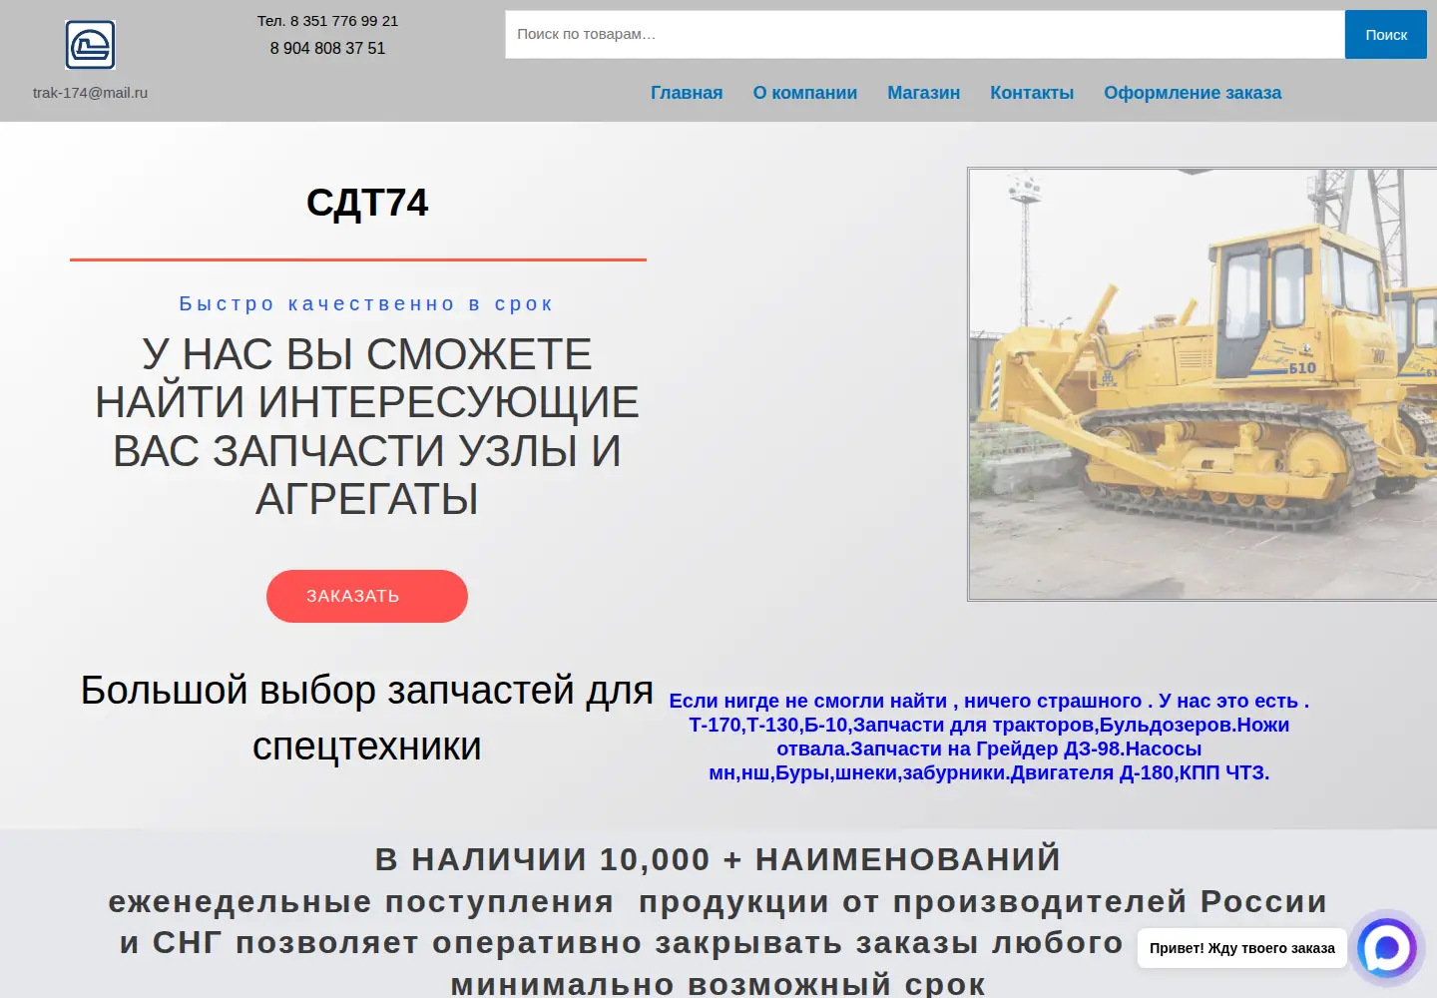Click the 'СДТ74' heading

click(x=367, y=203)
